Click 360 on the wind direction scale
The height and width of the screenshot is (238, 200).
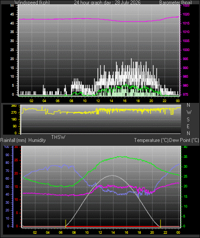pyautogui.click(x=14, y=106)
